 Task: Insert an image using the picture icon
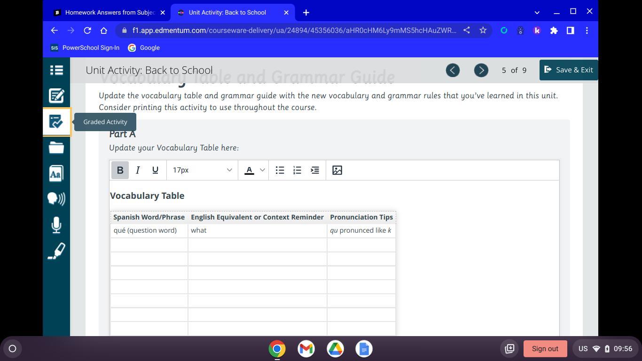click(x=337, y=170)
